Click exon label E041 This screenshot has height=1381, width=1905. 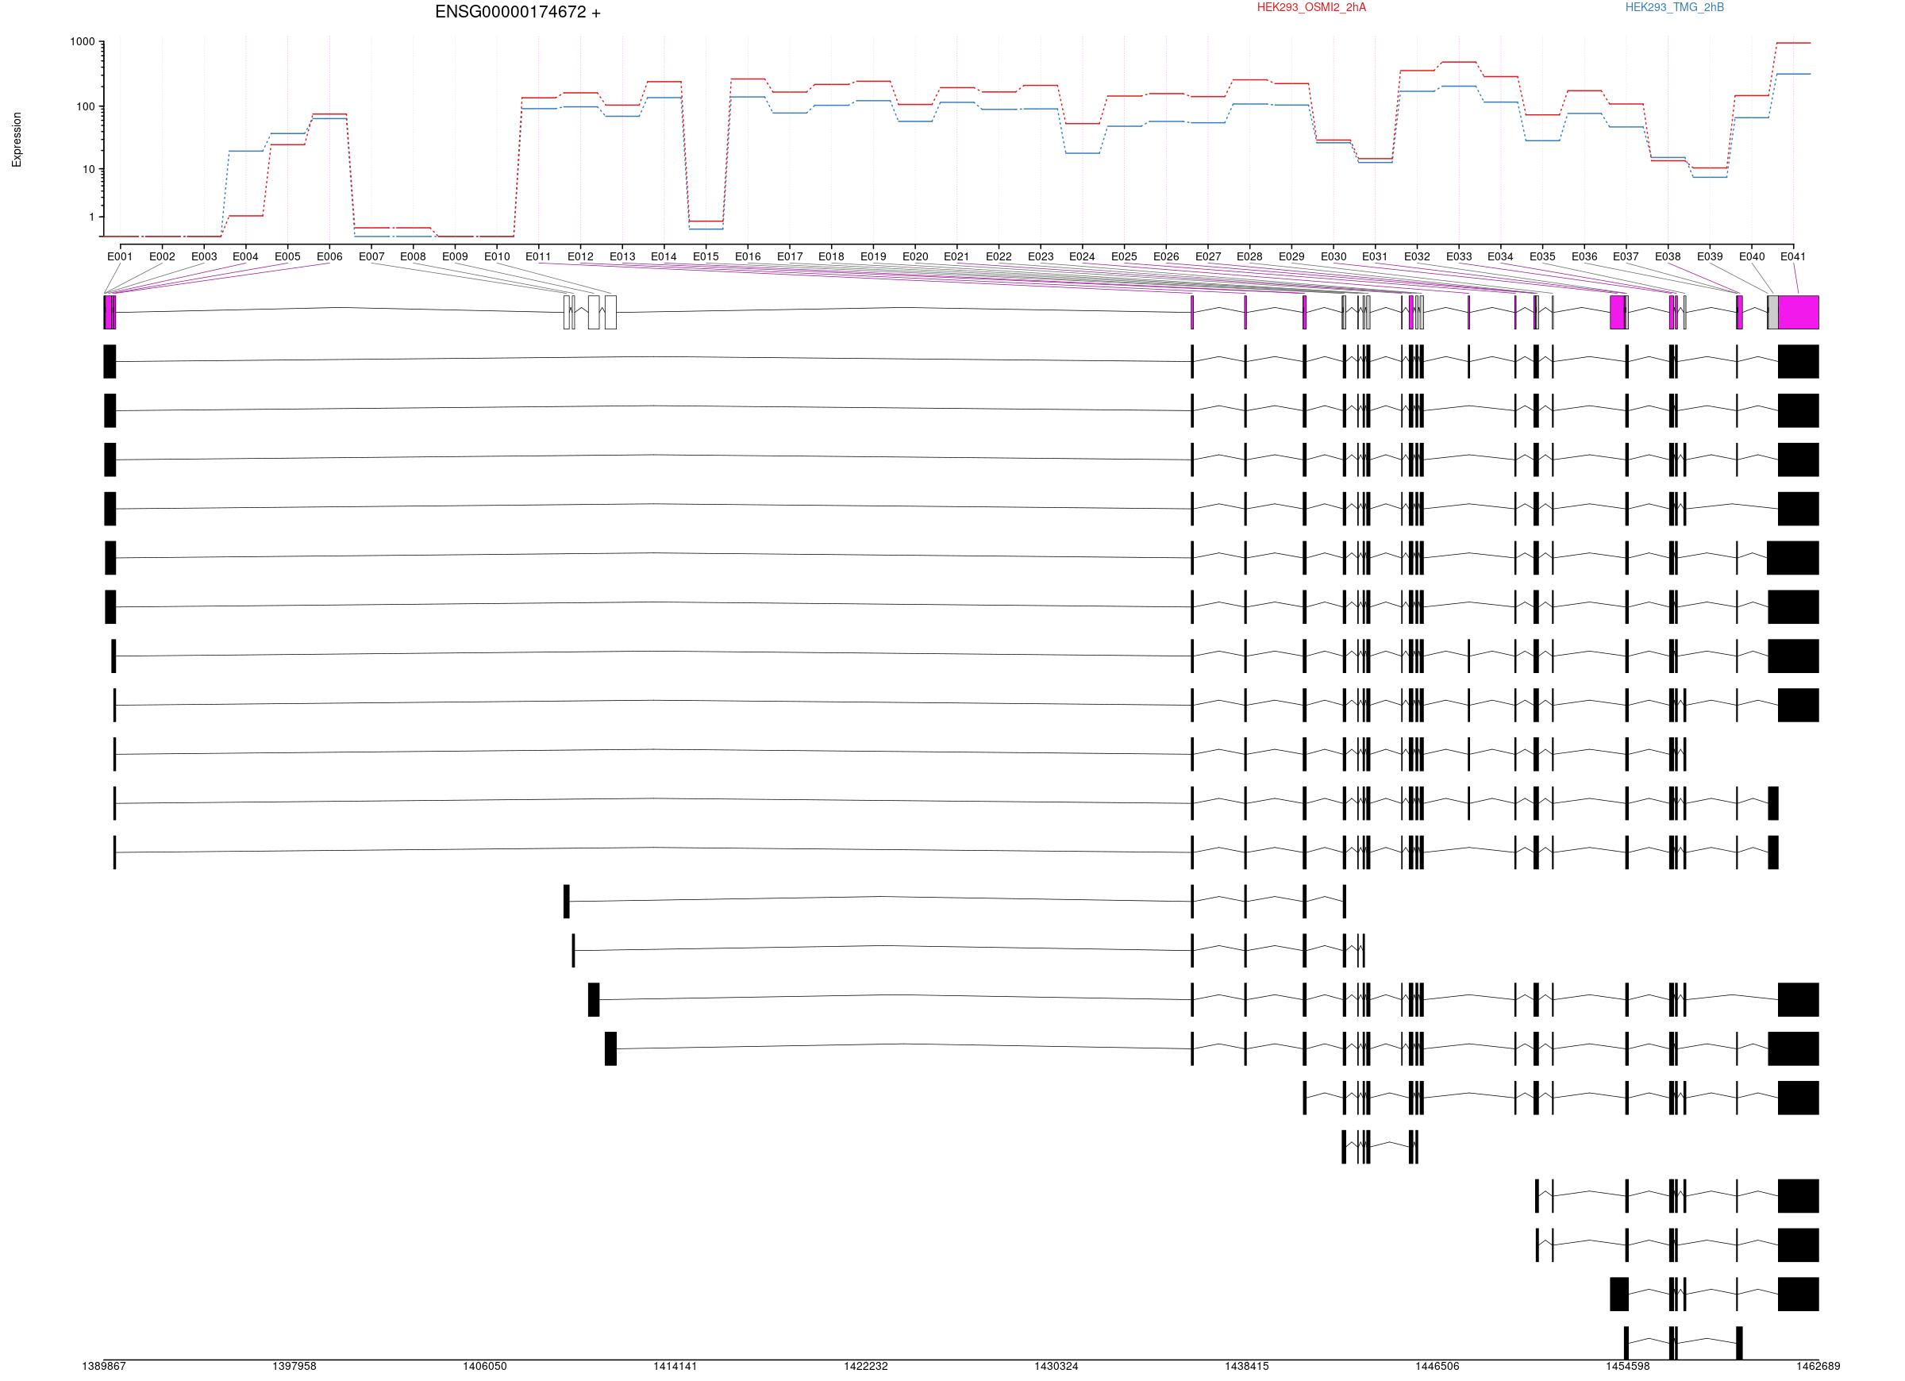click(x=1793, y=257)
